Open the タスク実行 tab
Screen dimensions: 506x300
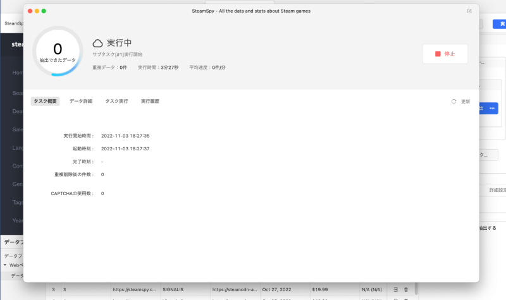[x=116, y=101]
